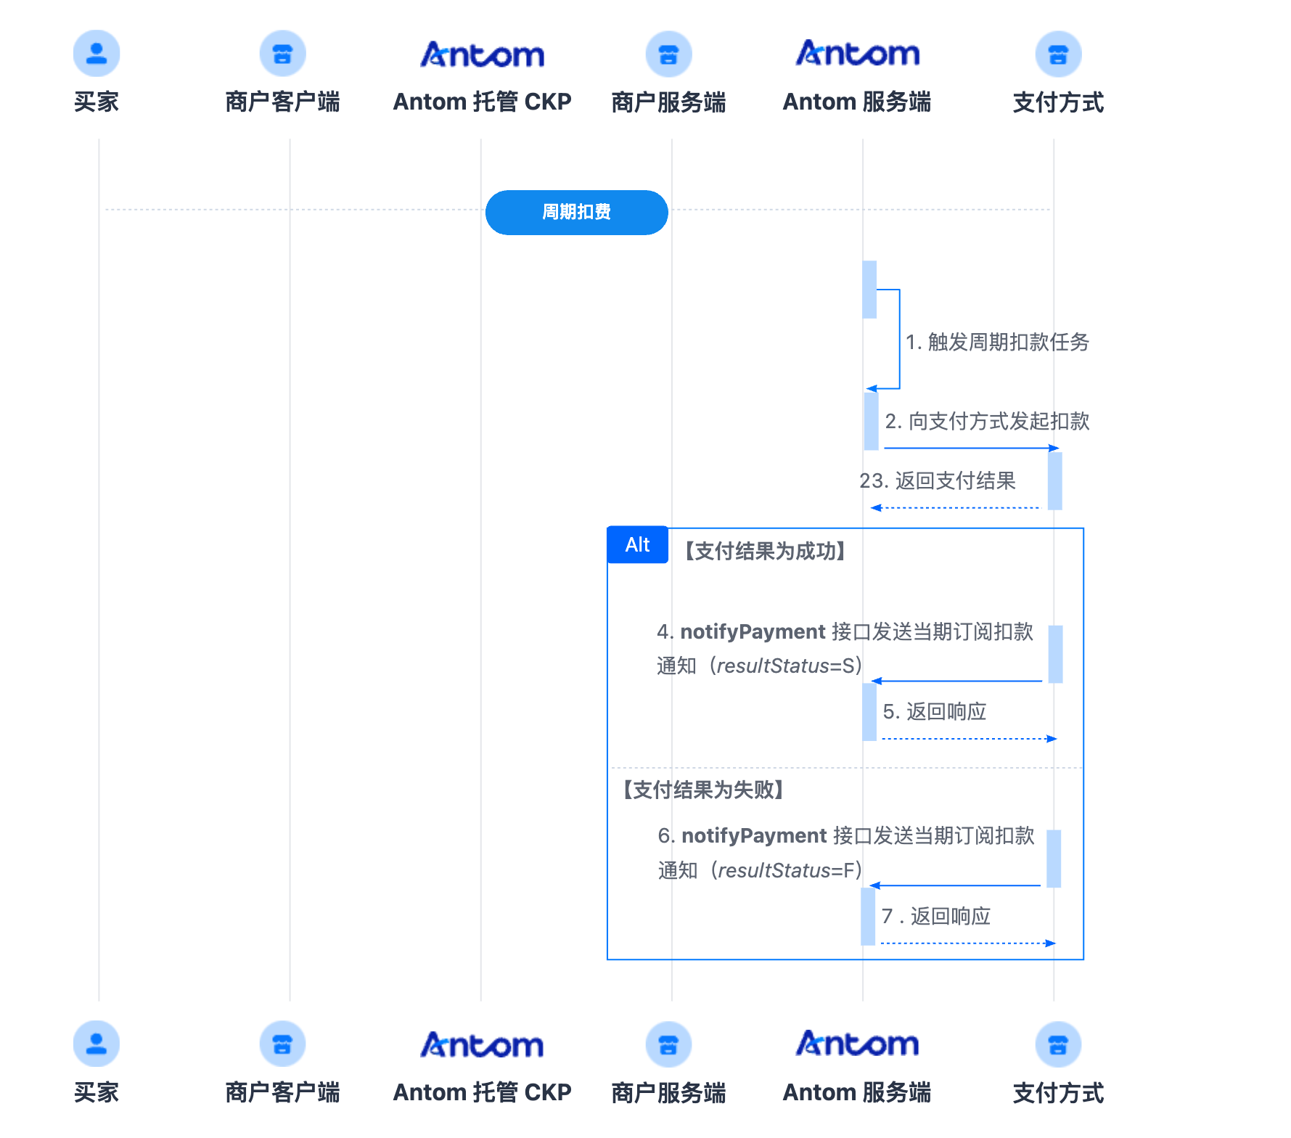Screen dimensions: 1291x1138
Task: Click the 【支付结果为失败】 condition label
Action: tap(704, 790)
